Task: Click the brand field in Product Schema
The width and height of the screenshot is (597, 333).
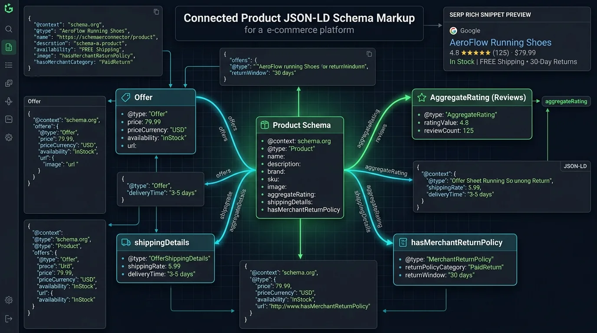Action: click(x=276, y=172)
